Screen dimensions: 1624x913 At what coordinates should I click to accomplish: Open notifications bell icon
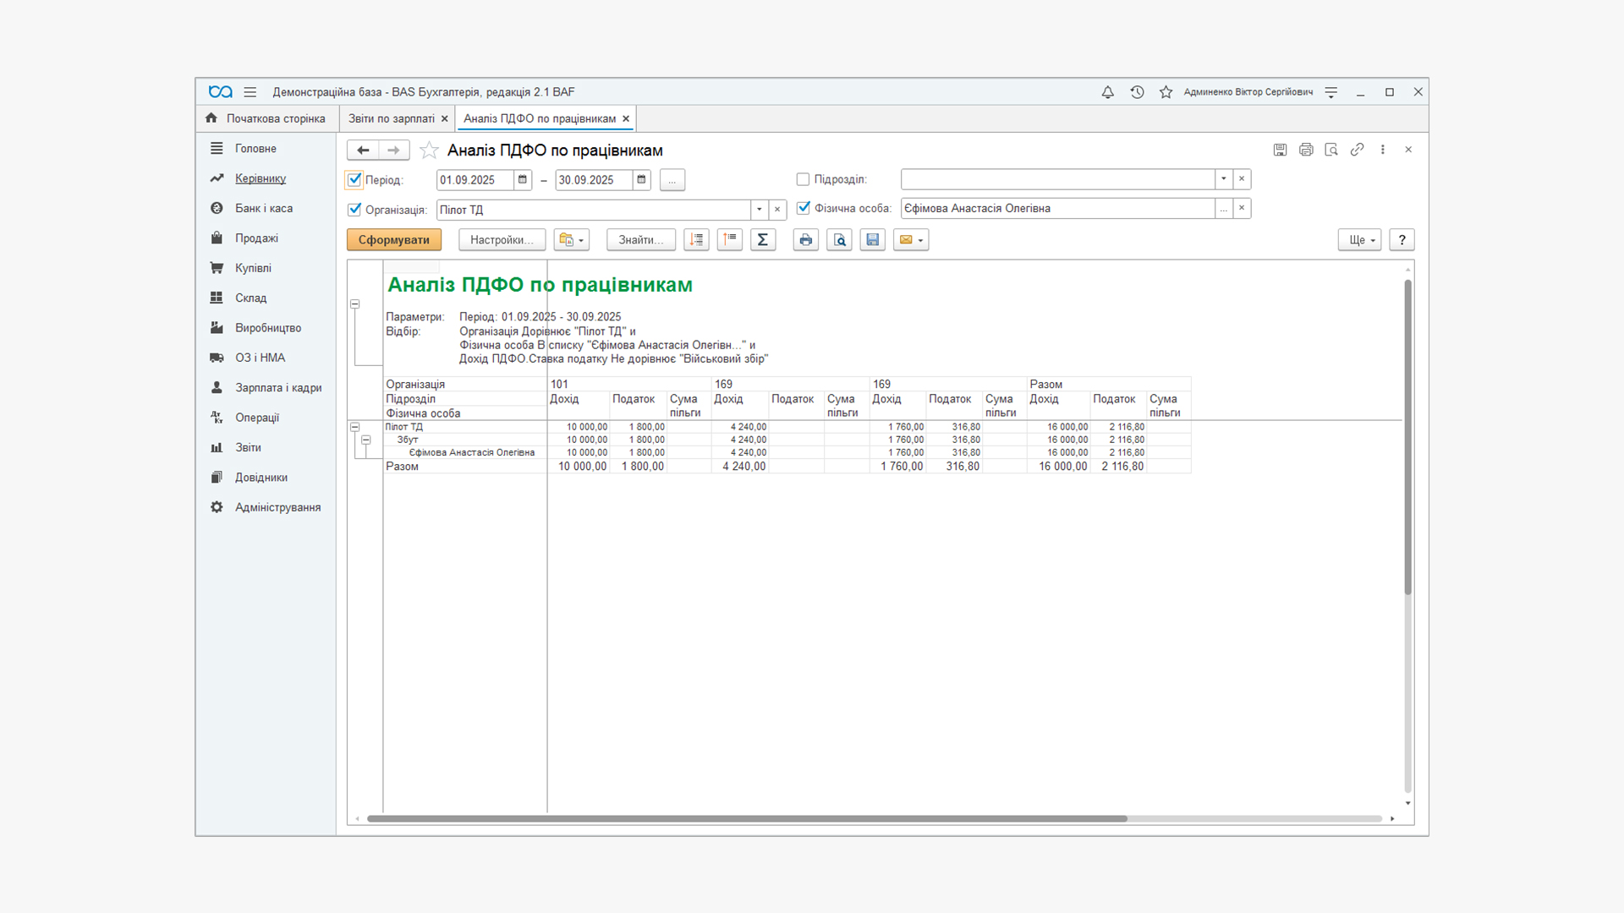point(1107,92)
